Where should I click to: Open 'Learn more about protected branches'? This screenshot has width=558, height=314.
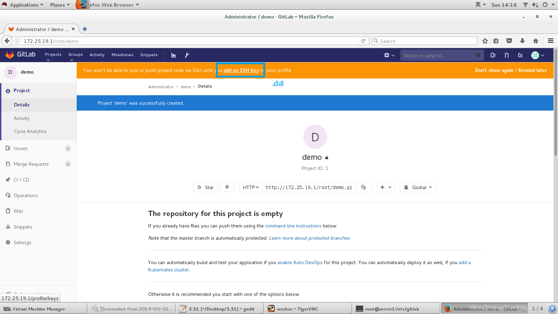tap(309, 238)
